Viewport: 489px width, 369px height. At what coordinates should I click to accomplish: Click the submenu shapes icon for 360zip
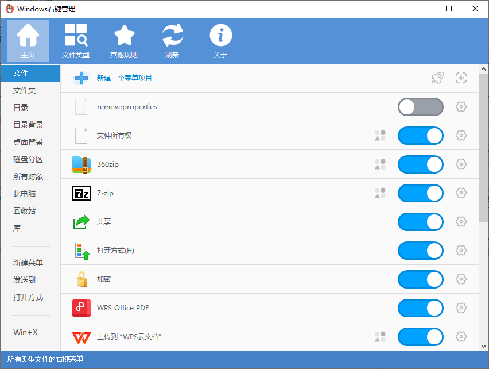click(x=380, y=164)
